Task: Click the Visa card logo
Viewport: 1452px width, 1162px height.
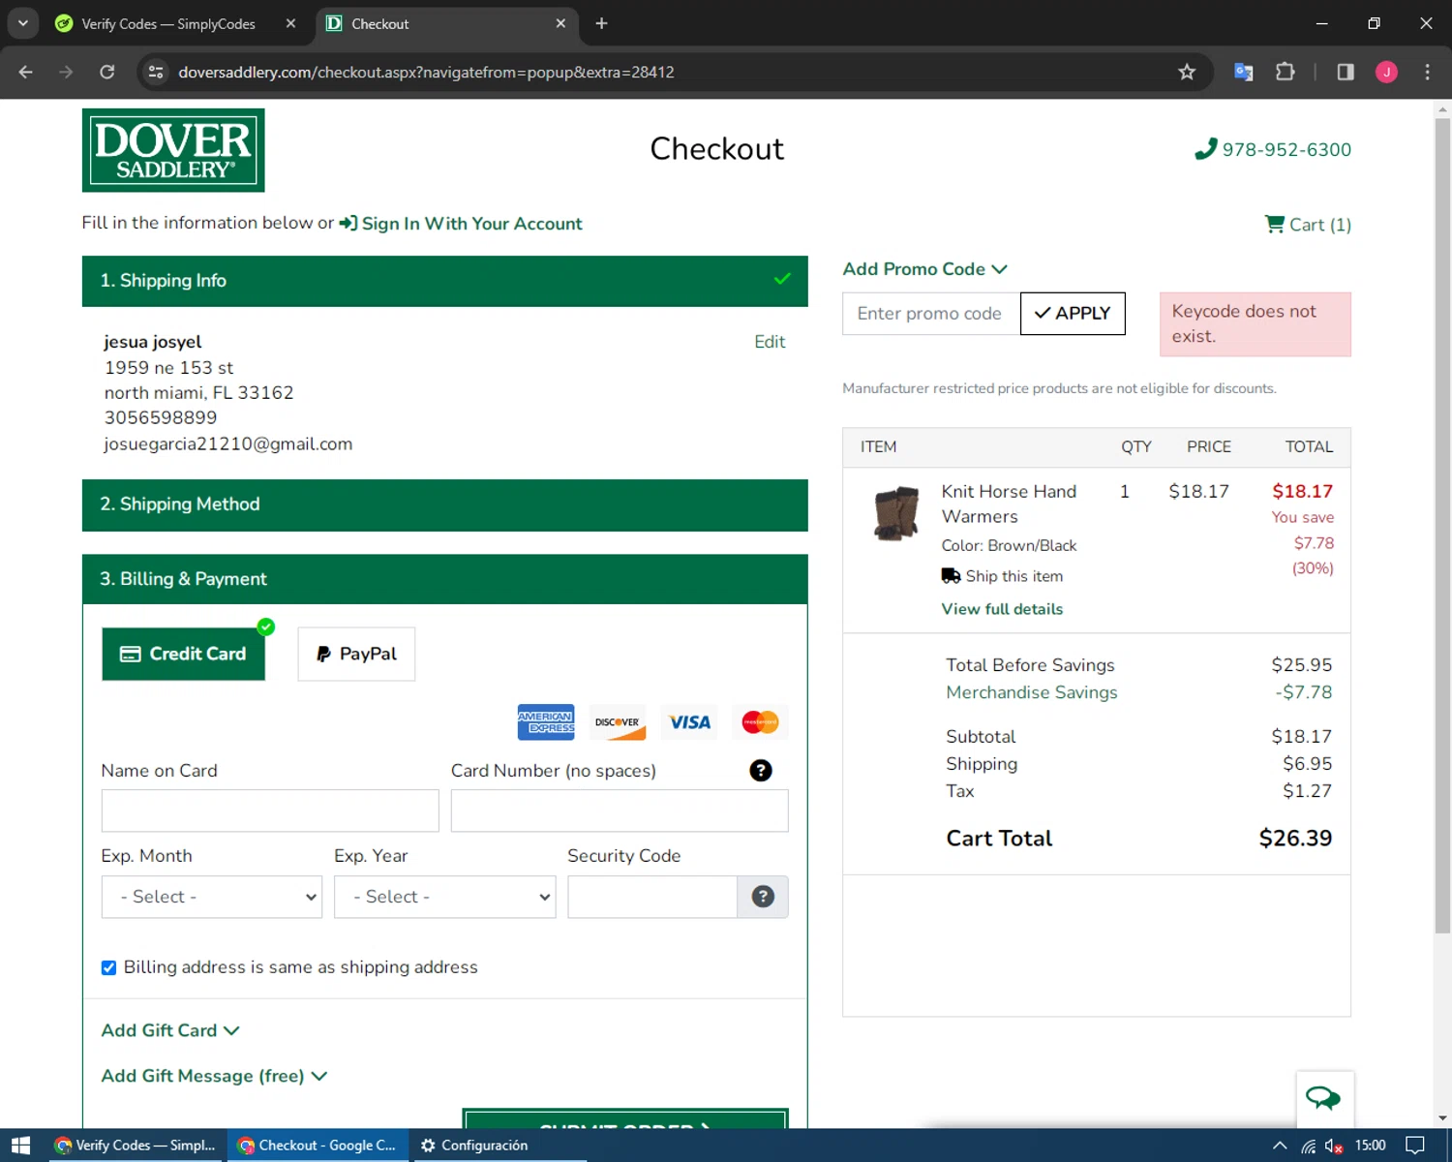Action: click(690, 722)
